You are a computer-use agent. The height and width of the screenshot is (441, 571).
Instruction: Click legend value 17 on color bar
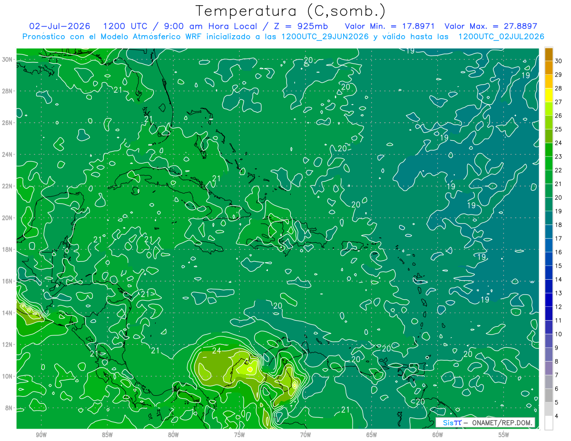[x=559, y=238]
